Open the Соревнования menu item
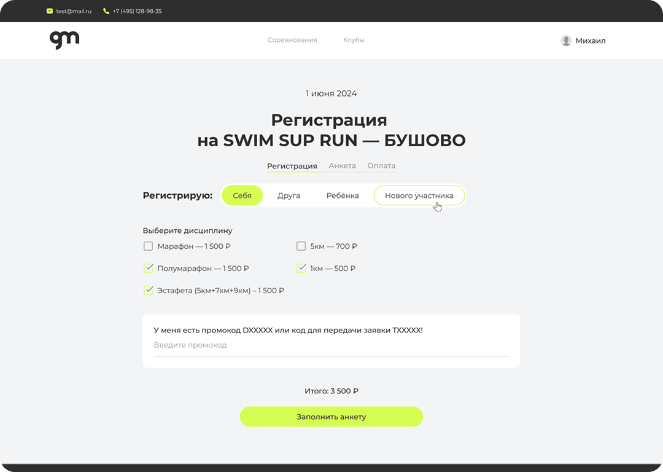663x472 pixels. pos(292,40)
